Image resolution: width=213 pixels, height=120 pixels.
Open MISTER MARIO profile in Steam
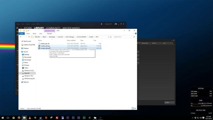coord(71,28)
